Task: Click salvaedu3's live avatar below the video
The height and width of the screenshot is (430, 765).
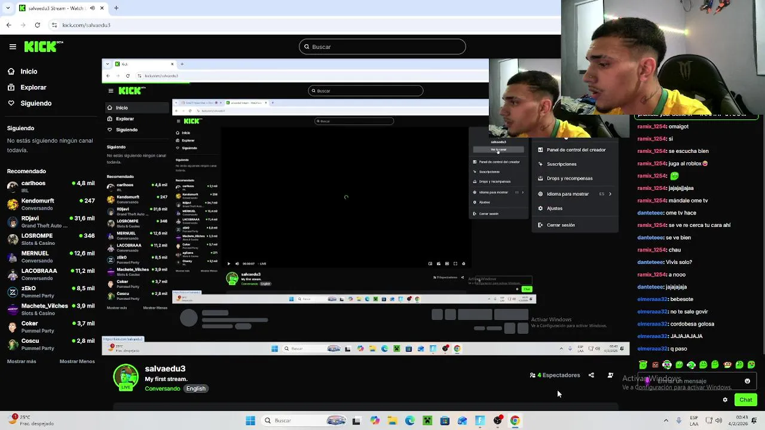Action: [x=126, y=378]
